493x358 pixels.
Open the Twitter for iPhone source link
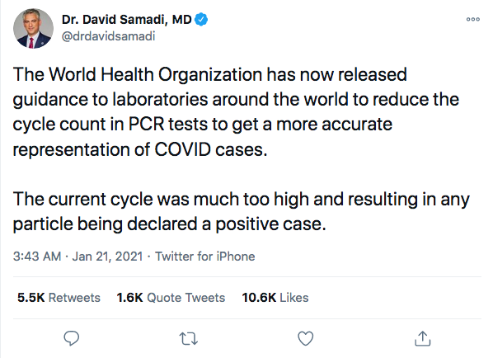tap(205, 257)
